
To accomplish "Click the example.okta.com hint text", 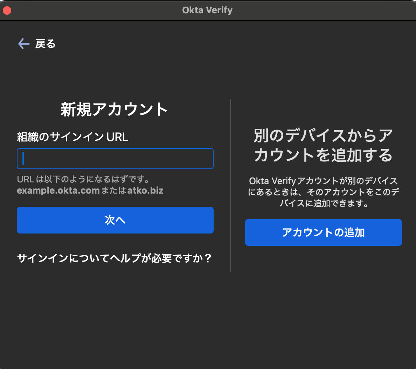I will 58,190.
